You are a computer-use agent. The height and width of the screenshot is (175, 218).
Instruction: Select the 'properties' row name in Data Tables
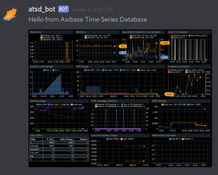(35, 149)
